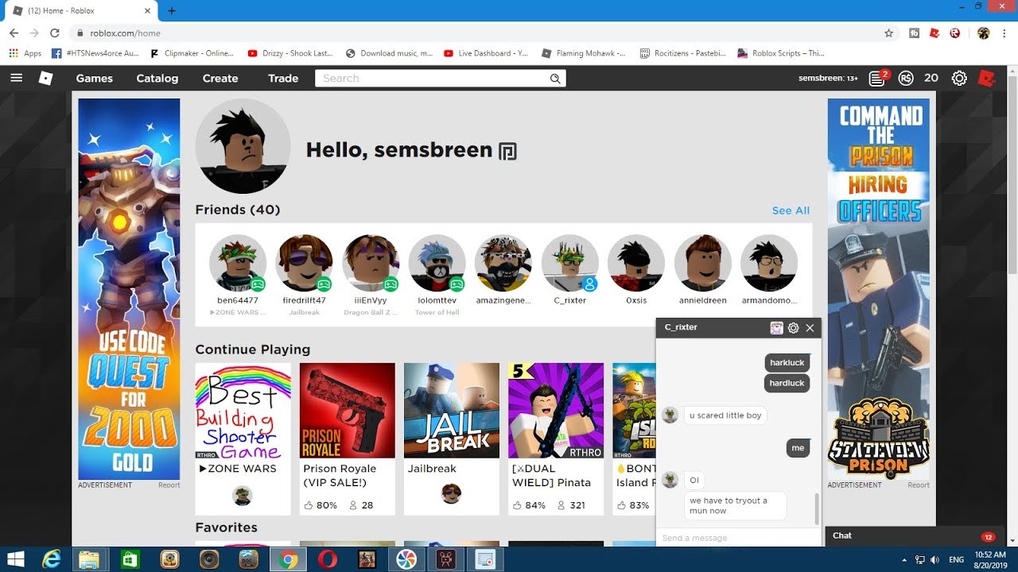The height and width of the screenshot is (572, 1018).
Task: Open friend armandomo's avatar
Action: pyautogui.click(x=769, y=263)
